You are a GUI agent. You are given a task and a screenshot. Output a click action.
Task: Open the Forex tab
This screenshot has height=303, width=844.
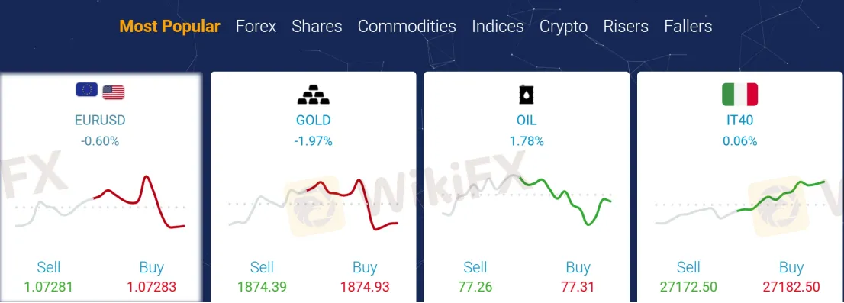(256, 27)
